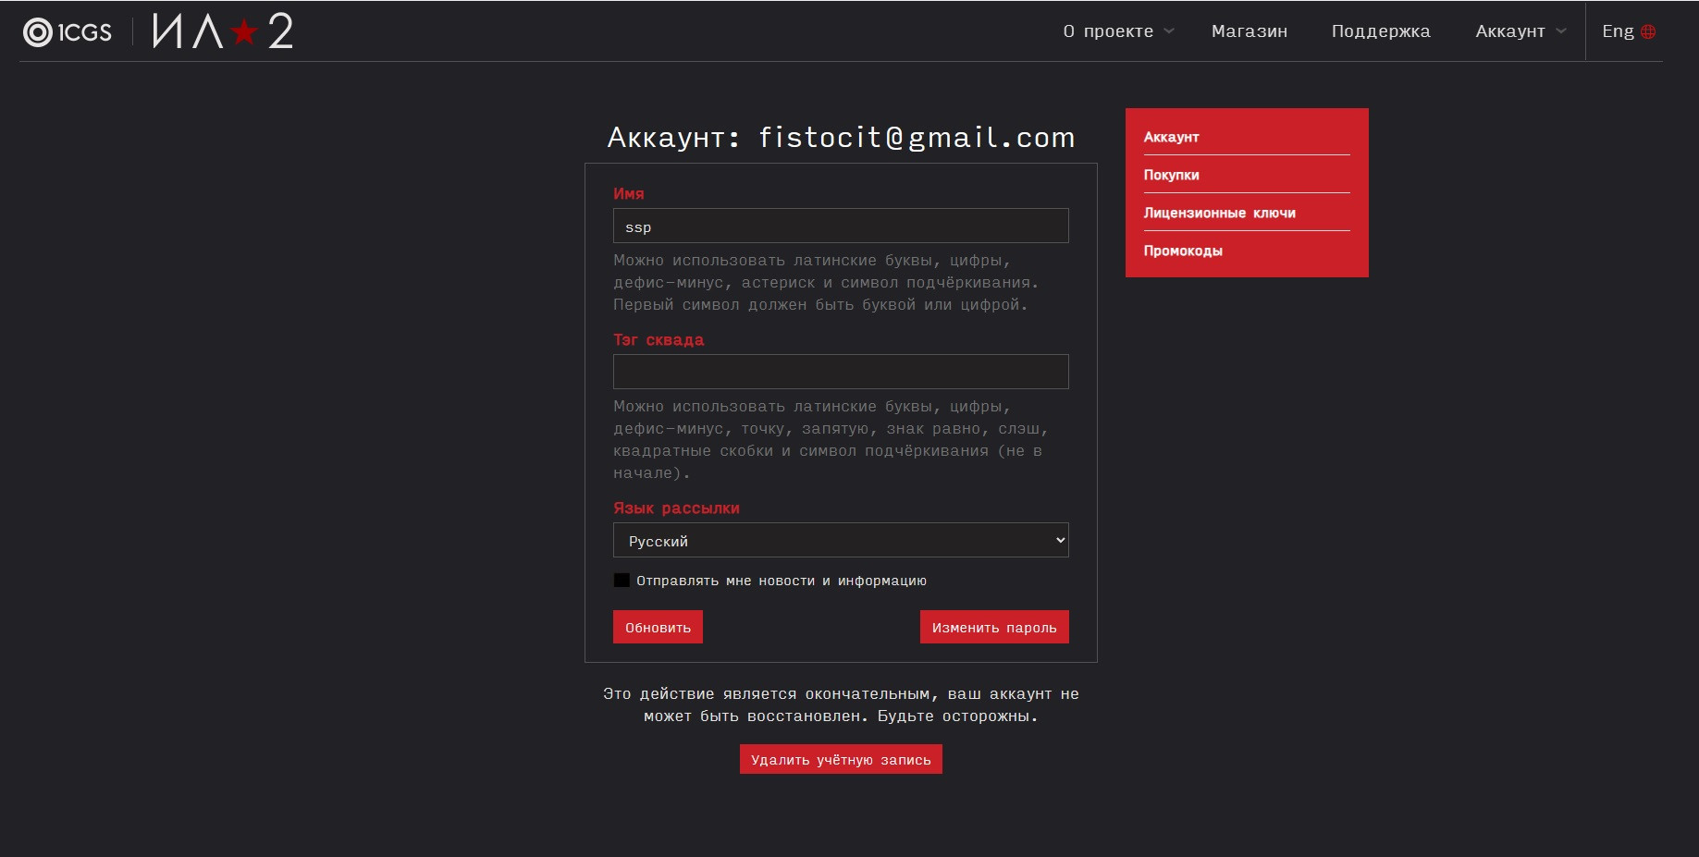This screenshot has width=1699, height=857.
Task: Click the Изменить пароль button
Action: [994, 627]
